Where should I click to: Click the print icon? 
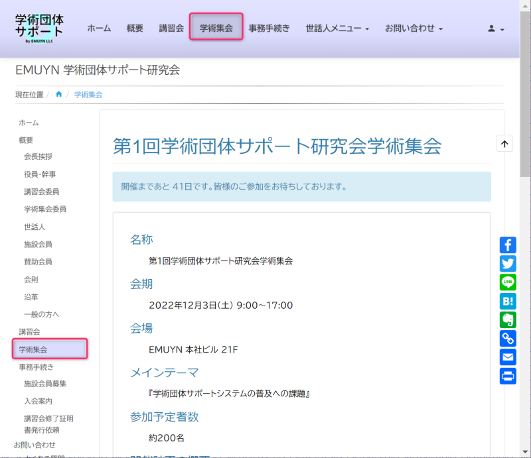pyautogui.click(x=508, y=376)
